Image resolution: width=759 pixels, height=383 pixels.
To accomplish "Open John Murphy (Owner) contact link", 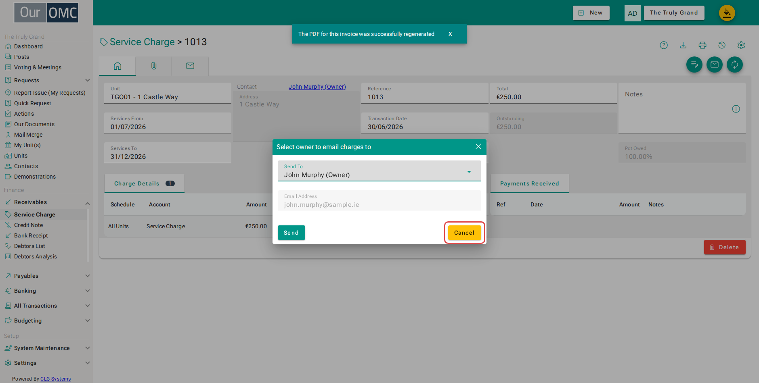I will pos(317,87).
